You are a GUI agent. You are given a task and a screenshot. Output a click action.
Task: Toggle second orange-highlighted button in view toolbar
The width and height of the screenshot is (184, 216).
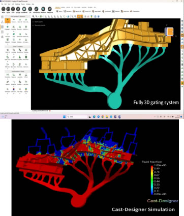pyautogui.click(x=81, y=16)
